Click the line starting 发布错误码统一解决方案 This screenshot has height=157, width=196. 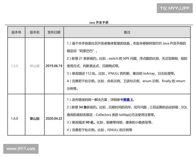pos(100,100)
